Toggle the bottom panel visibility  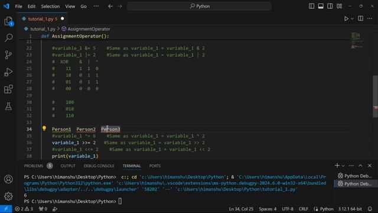pyautogui.click(x=321, y=6)
